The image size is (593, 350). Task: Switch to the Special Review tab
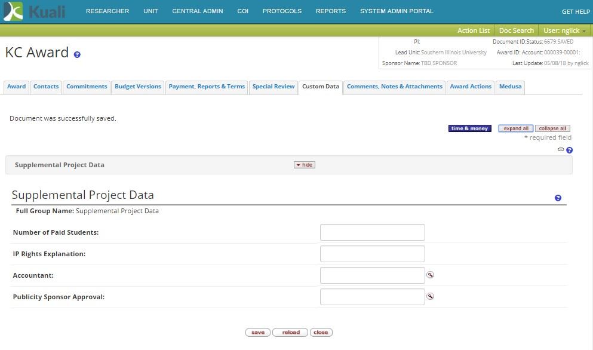(274, 87)
